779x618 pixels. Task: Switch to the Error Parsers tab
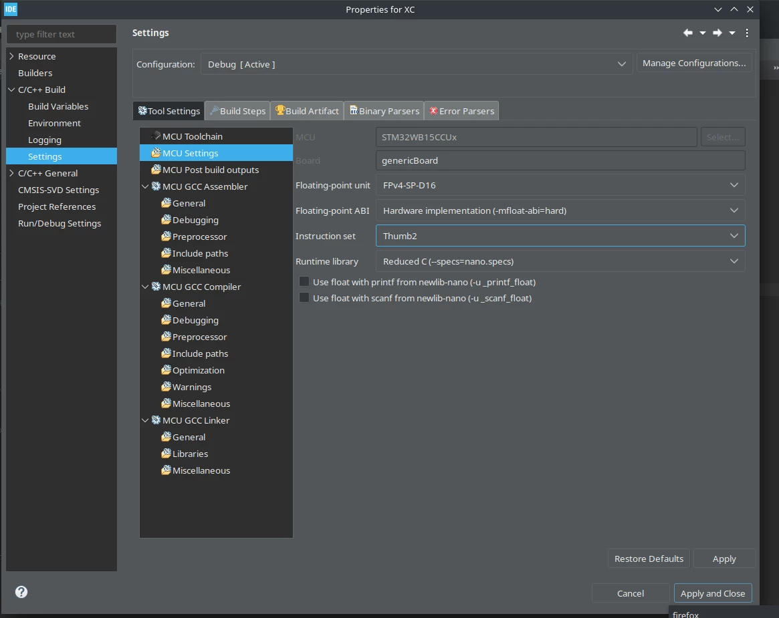[x=461, y=111]
